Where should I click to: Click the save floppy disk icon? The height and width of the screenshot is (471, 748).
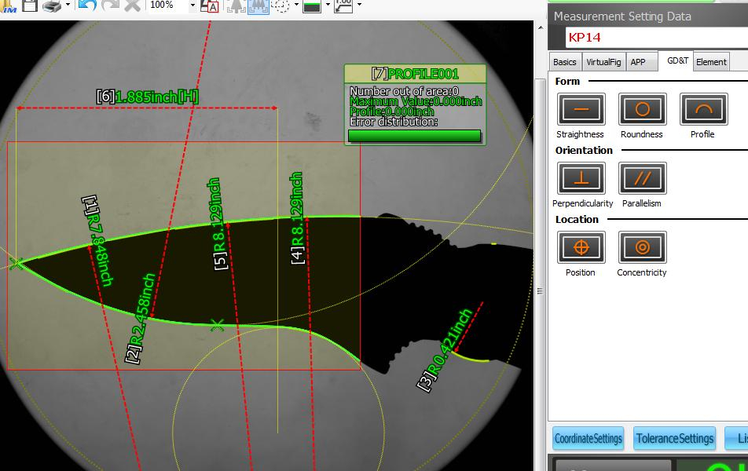click(30, 5)
